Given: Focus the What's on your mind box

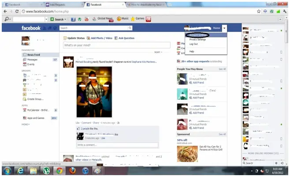Looking at the screenshot, I should point(117,45).
